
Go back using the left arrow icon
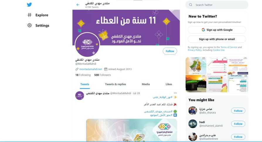pyautogui.click(x=78, y=5)
